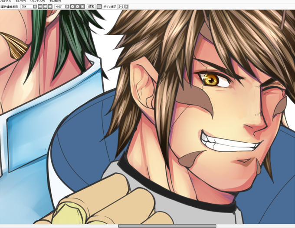This screenshot has height=228, width=295.
Task: Rotate canvas clockwise
Action: (78, 7)
